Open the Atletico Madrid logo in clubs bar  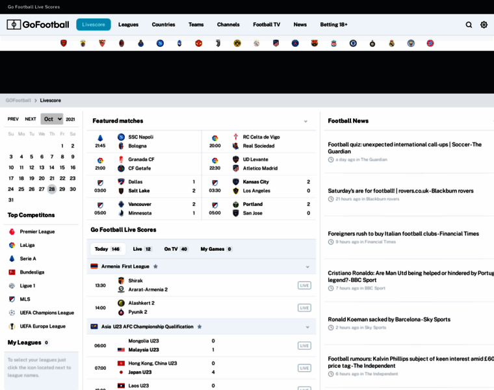pyautogui.click(x=276, y=43)
